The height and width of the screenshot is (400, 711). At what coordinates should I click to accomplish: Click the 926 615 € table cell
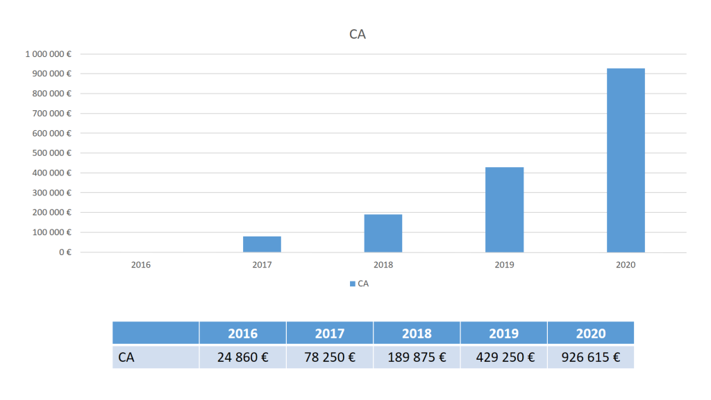[x=591, y=357]
